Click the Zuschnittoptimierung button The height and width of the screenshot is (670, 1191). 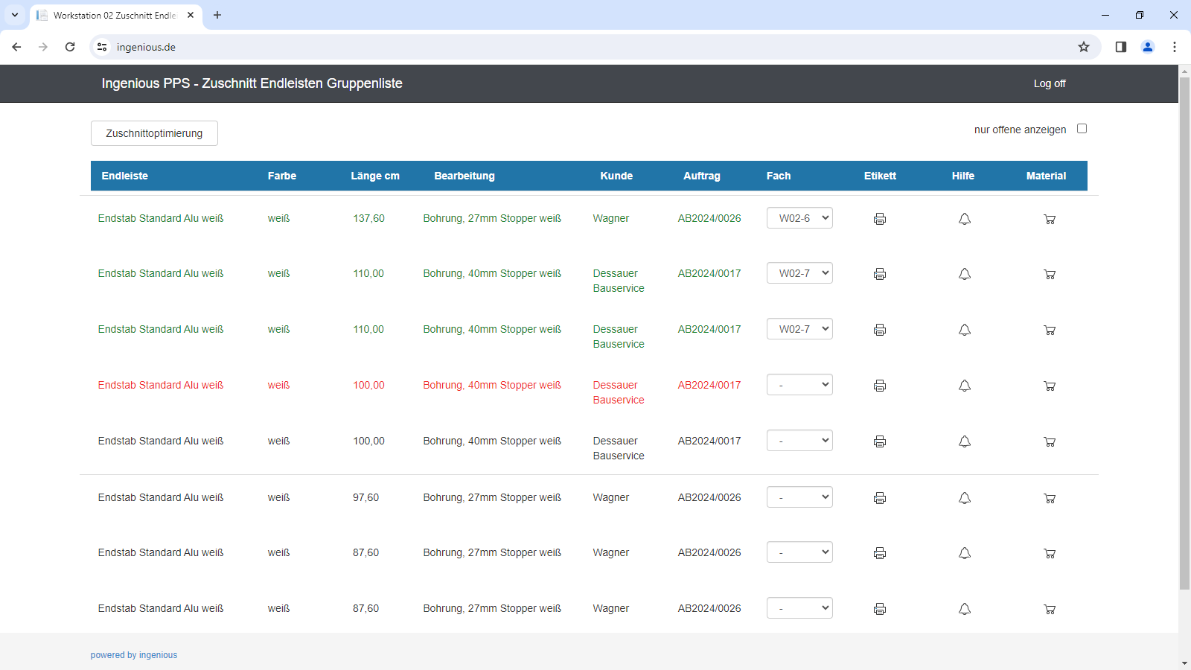(x=154, y=133)
